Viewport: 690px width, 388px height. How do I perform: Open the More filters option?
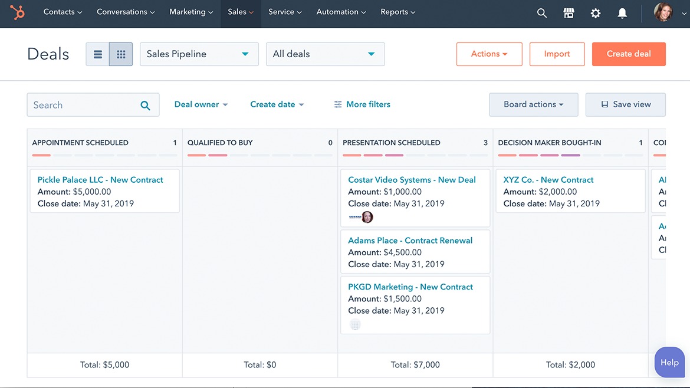tap(362, 104)
